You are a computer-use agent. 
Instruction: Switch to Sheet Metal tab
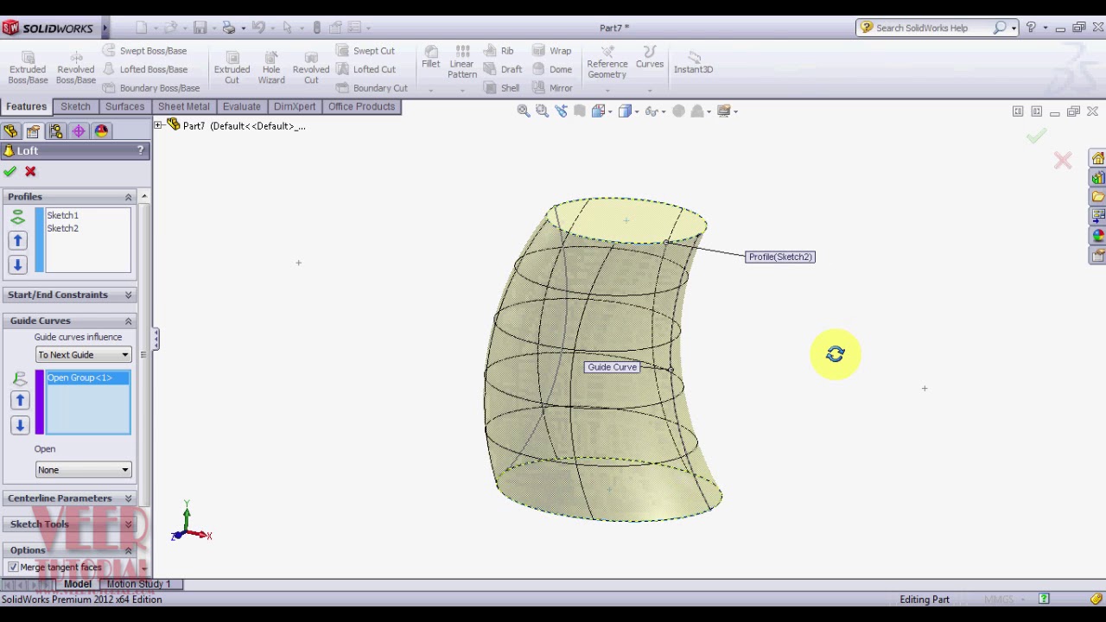(x=183, y=107)
